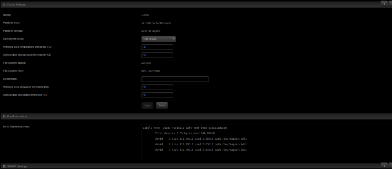Click the "Critical disk utilization threshold" label
The image size is (392, 169).
tap(25, 95)
